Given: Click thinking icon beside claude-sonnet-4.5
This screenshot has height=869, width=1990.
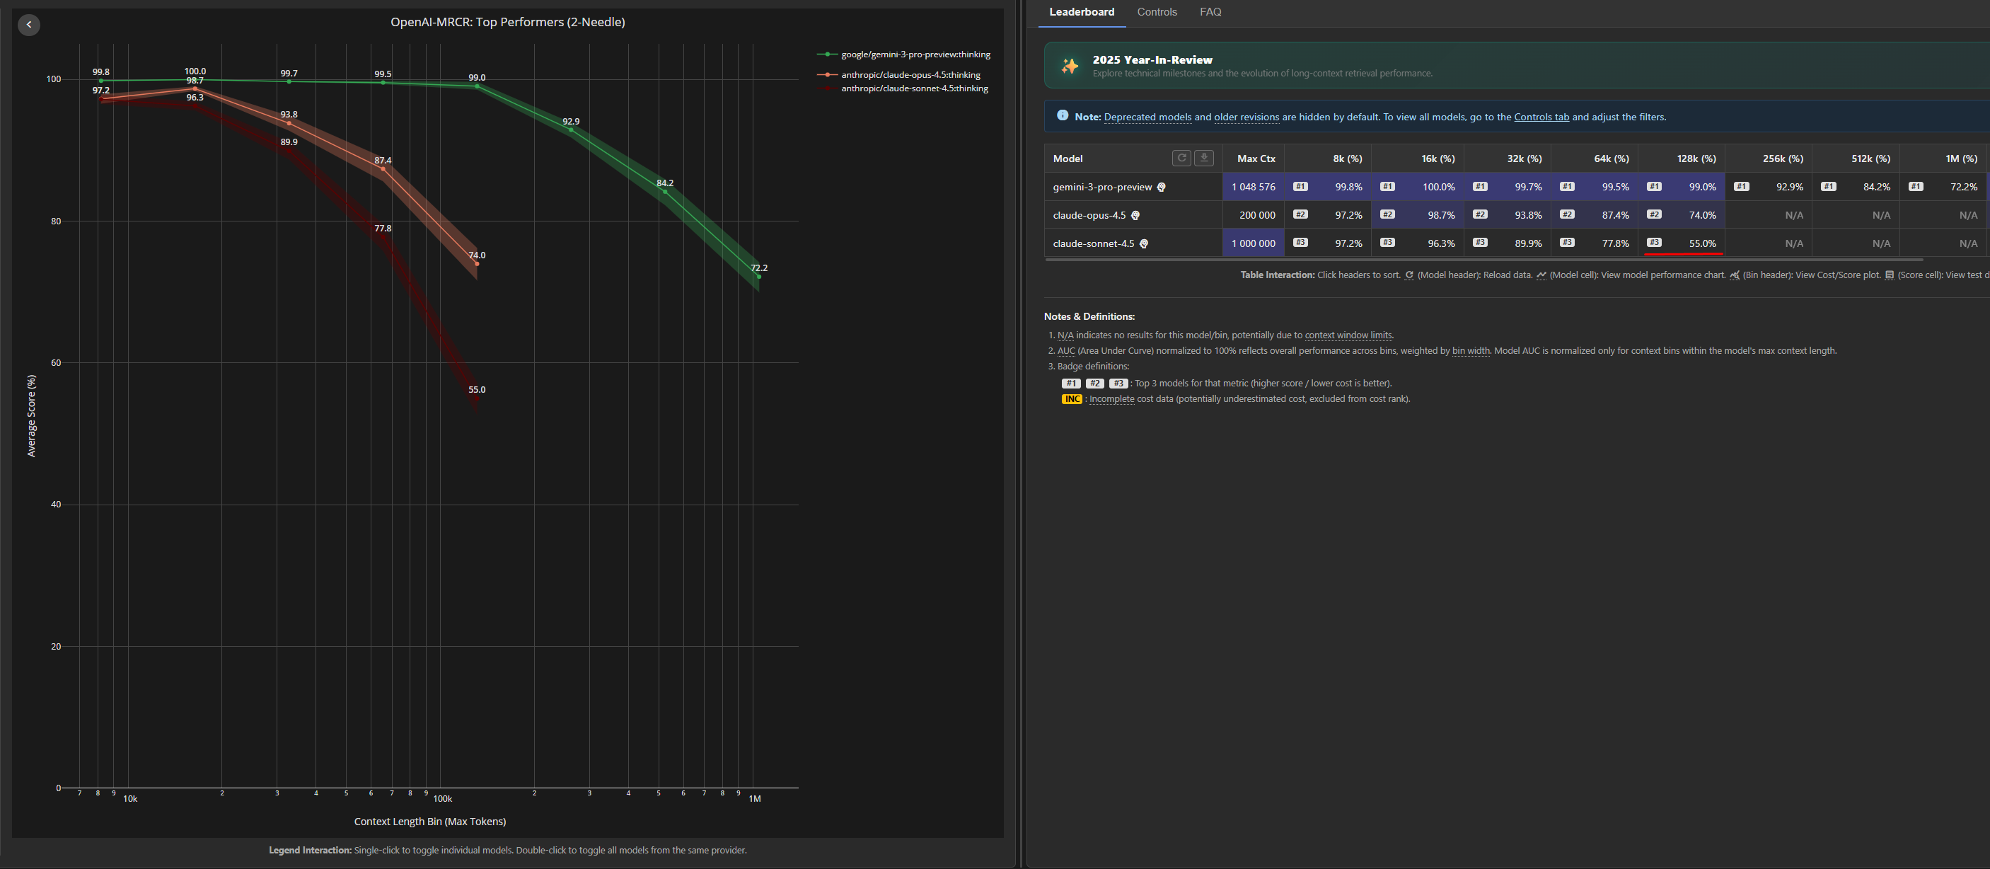Looking at the screenshot, I should tap(1143, 243).
